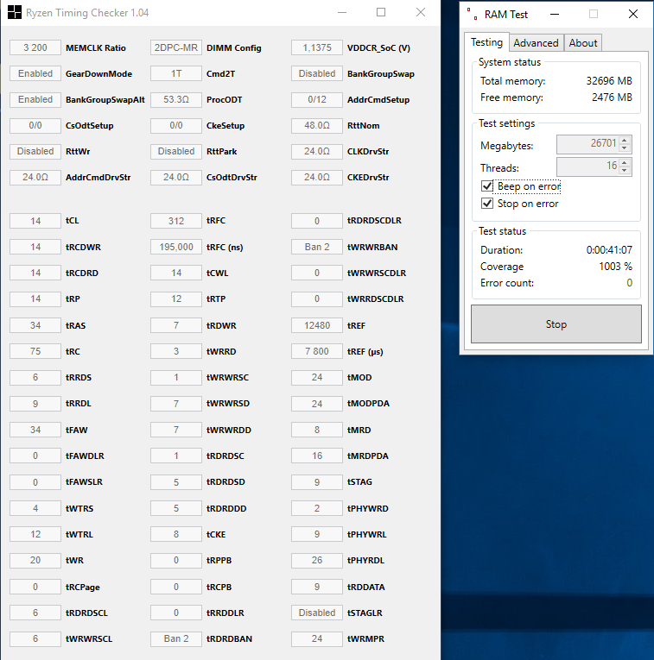
Task: Maximize the Ryzen Timing Checker window
Action: point(381,13)
